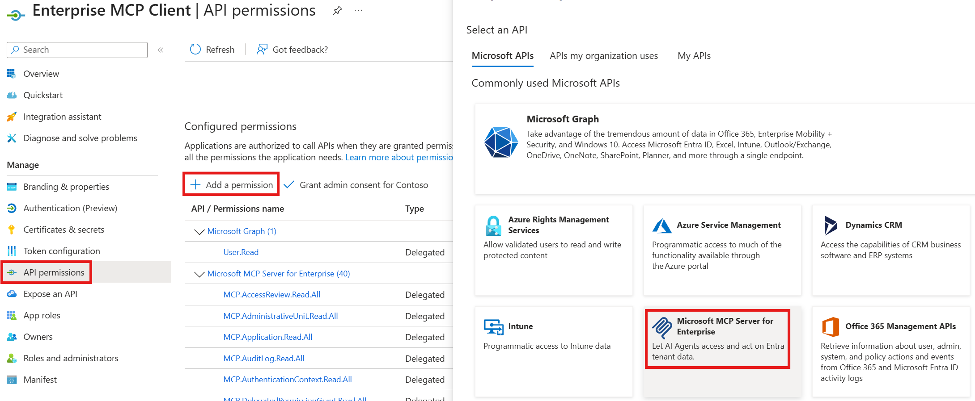Screen dimensions: 975x401
Task: Click the Integration assistant rocket icon
Action: (x=12, y=117)
